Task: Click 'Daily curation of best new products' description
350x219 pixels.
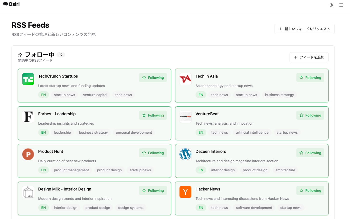Action: (67, 161)
